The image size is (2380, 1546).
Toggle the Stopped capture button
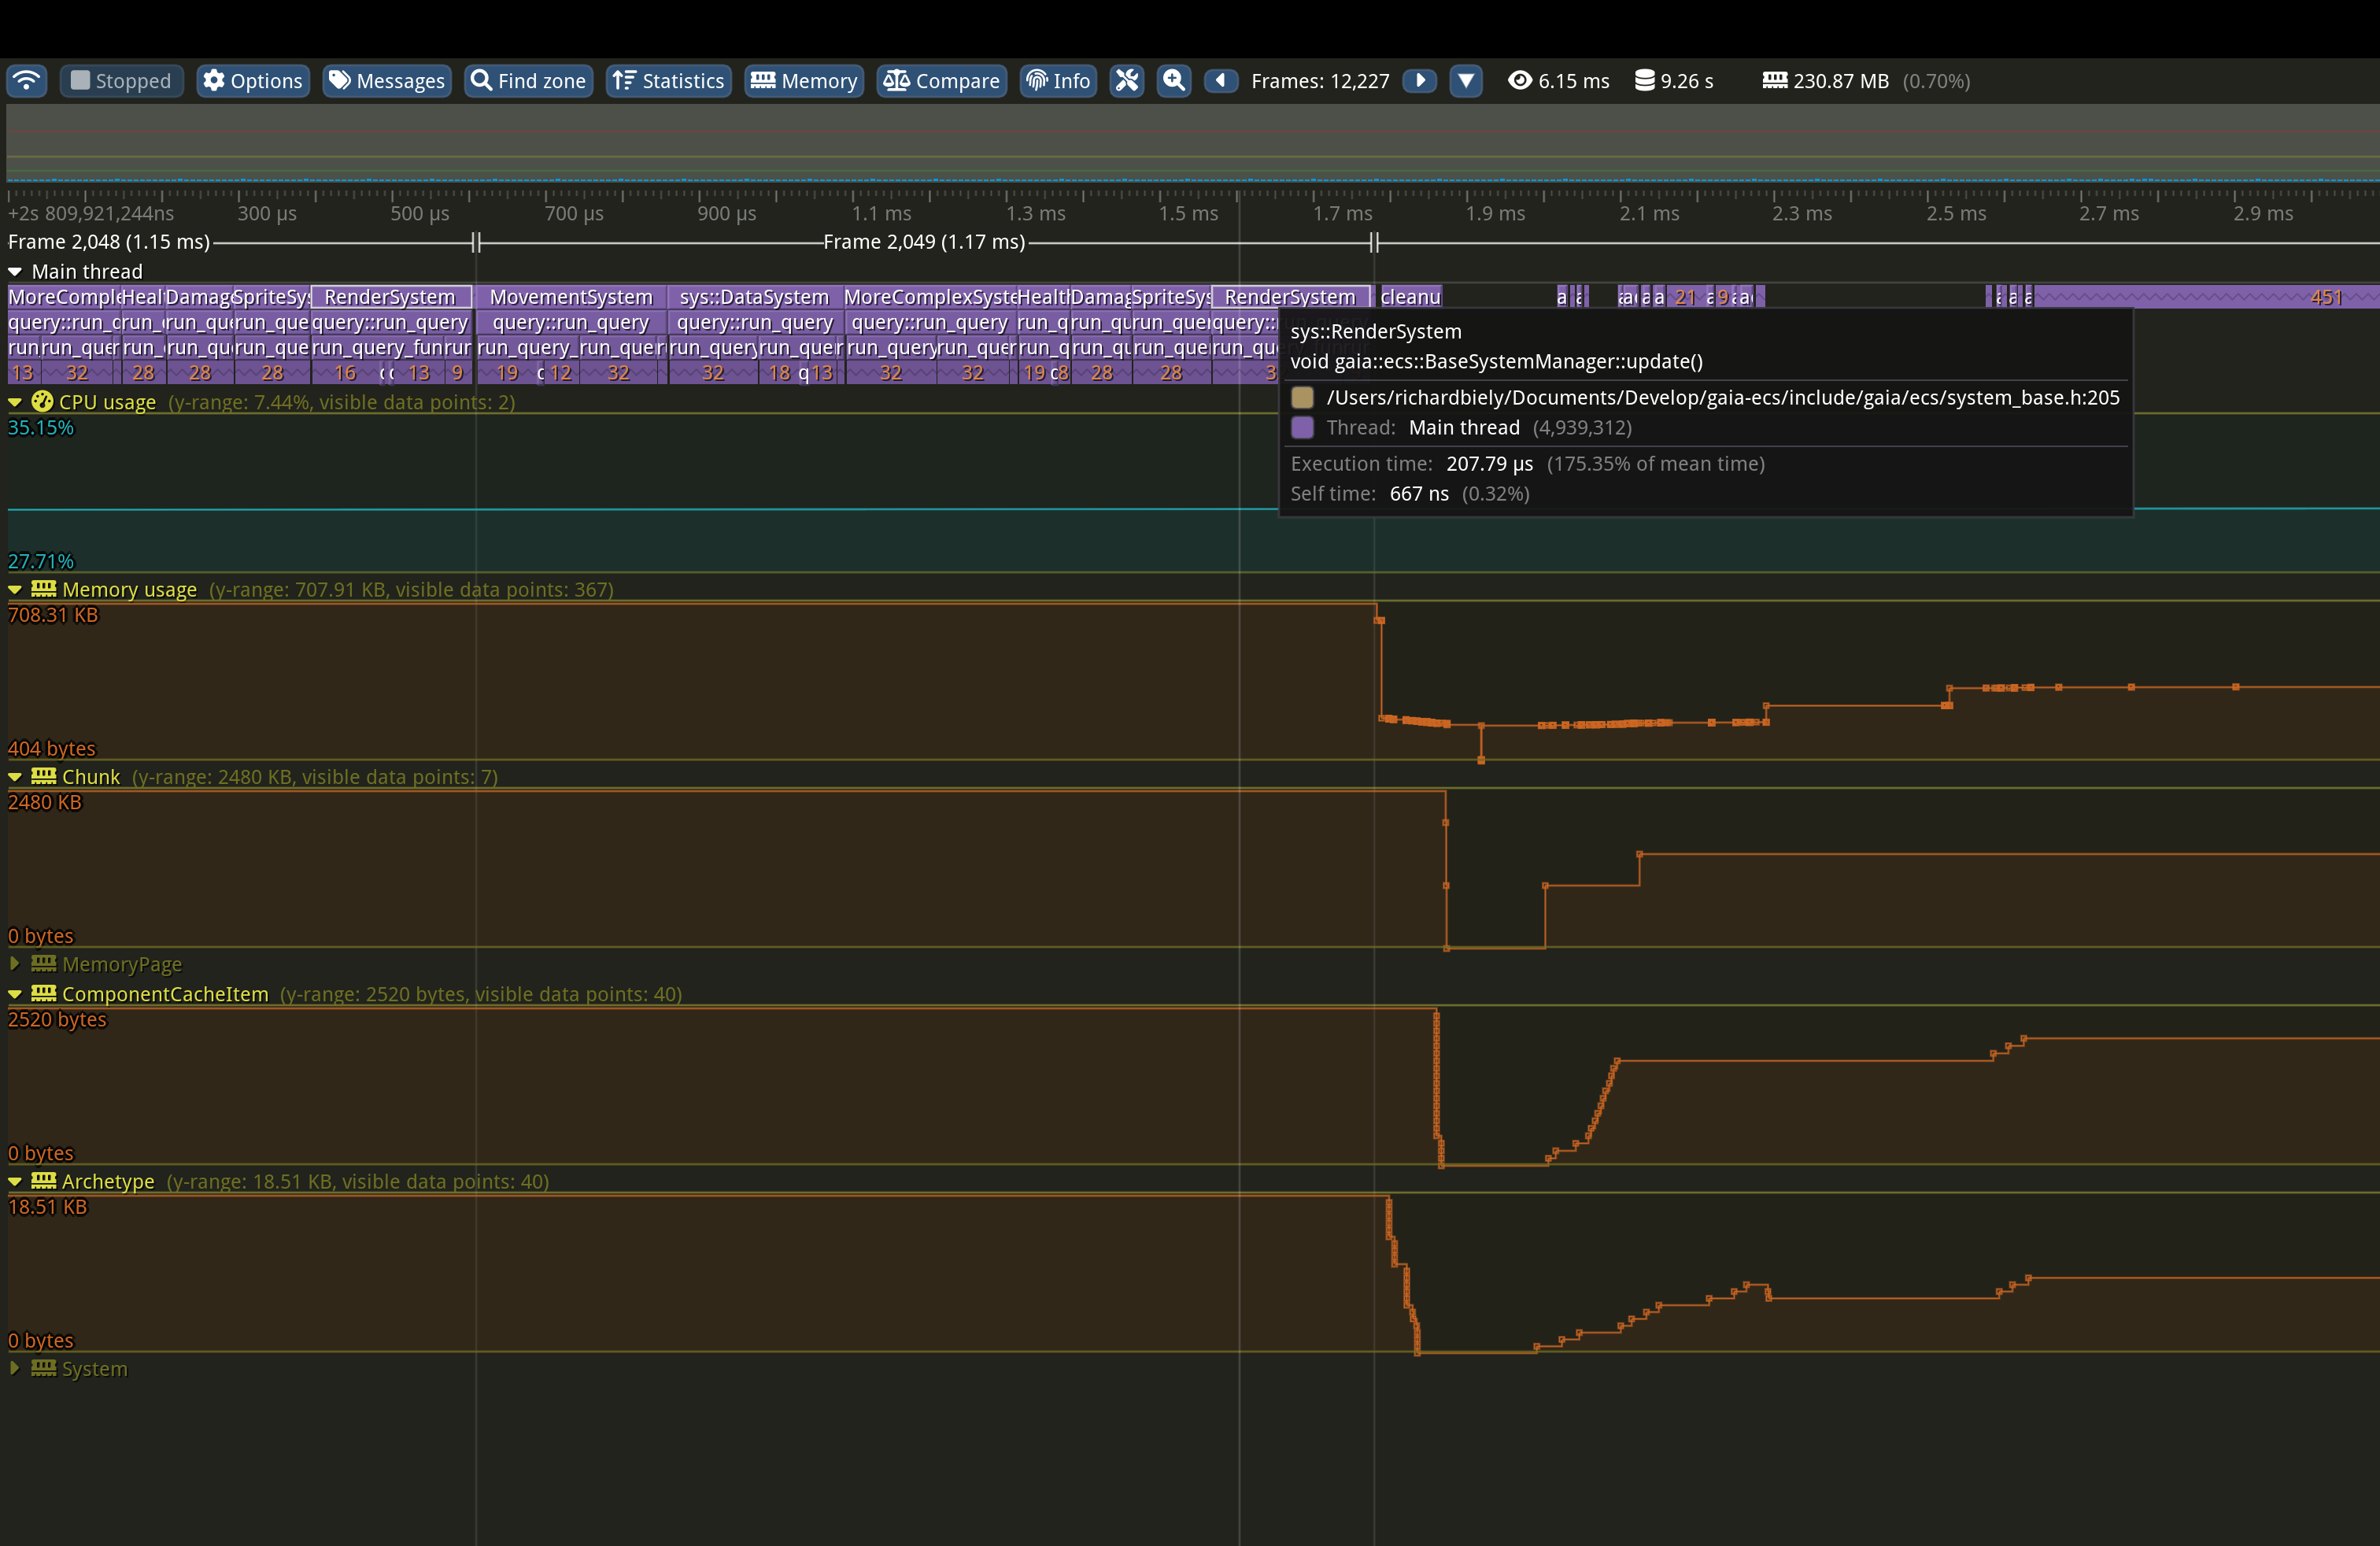point(121,81)
